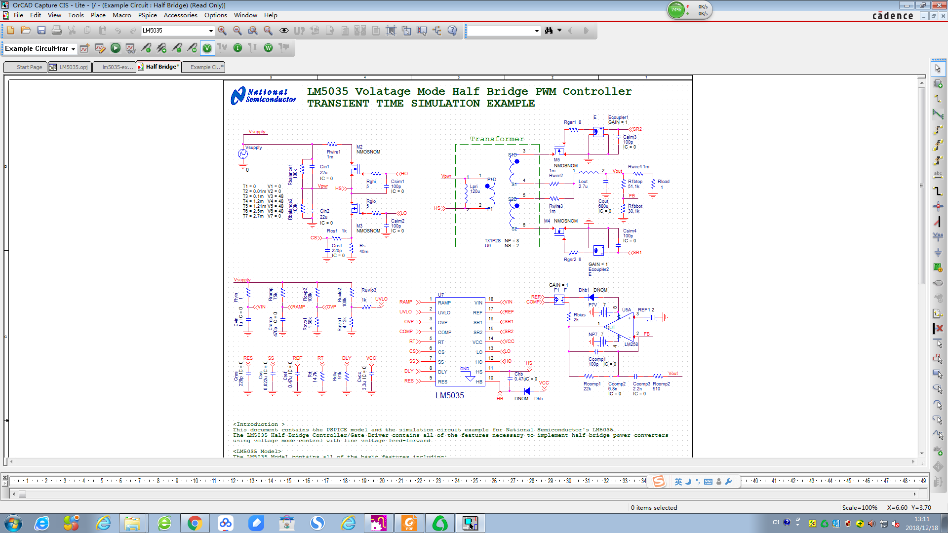Save the design with the floppy disk icon
Screen dimensions: 948x533
pyautogui.click(x=41, y=31)
